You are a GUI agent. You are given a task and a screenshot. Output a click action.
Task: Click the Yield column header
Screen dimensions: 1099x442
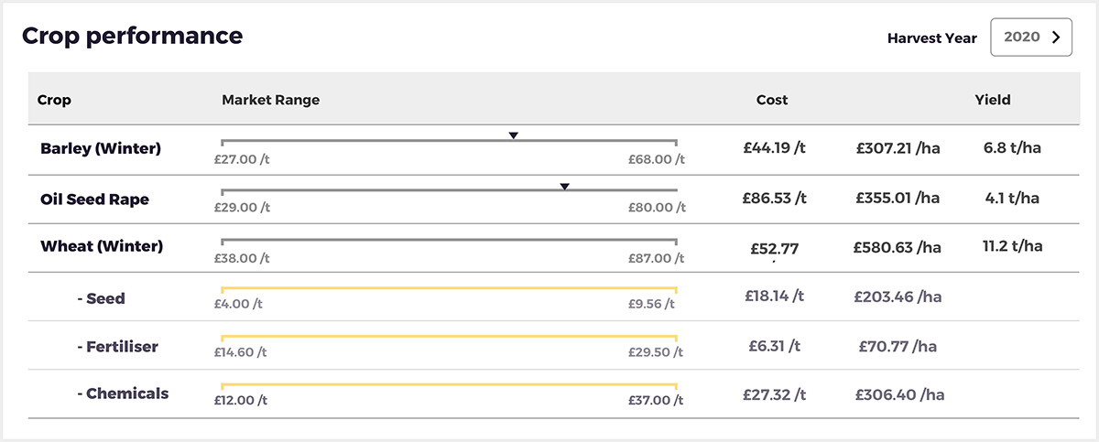tap(993, 100)
